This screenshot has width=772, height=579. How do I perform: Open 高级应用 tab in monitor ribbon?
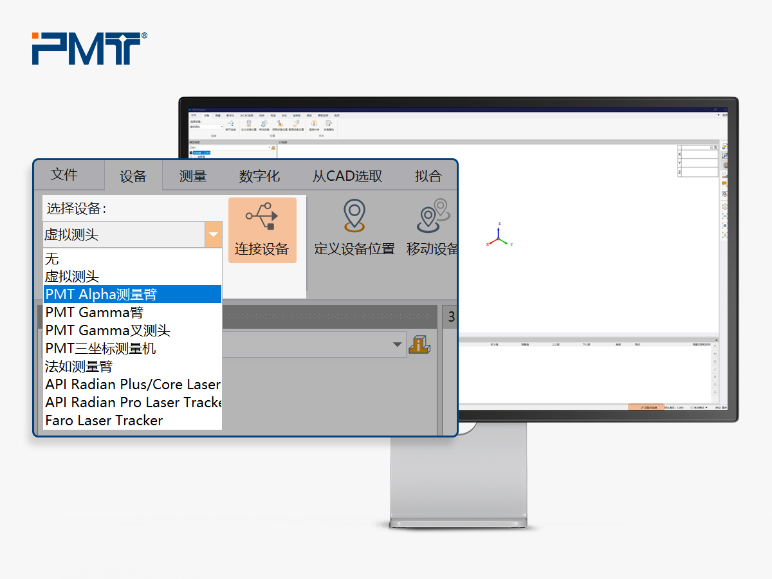tap(323, 115)
